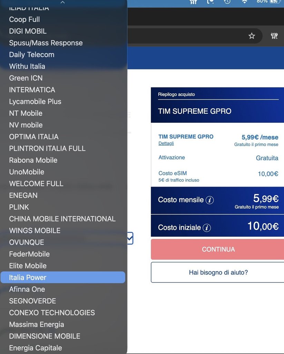Image resolution: width=284 pixels, height=354 pixels.
Task: Choose Lycamobile Plus in the list
Action: point(35,102)
